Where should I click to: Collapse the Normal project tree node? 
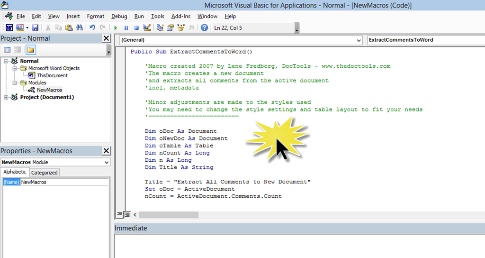6,61
